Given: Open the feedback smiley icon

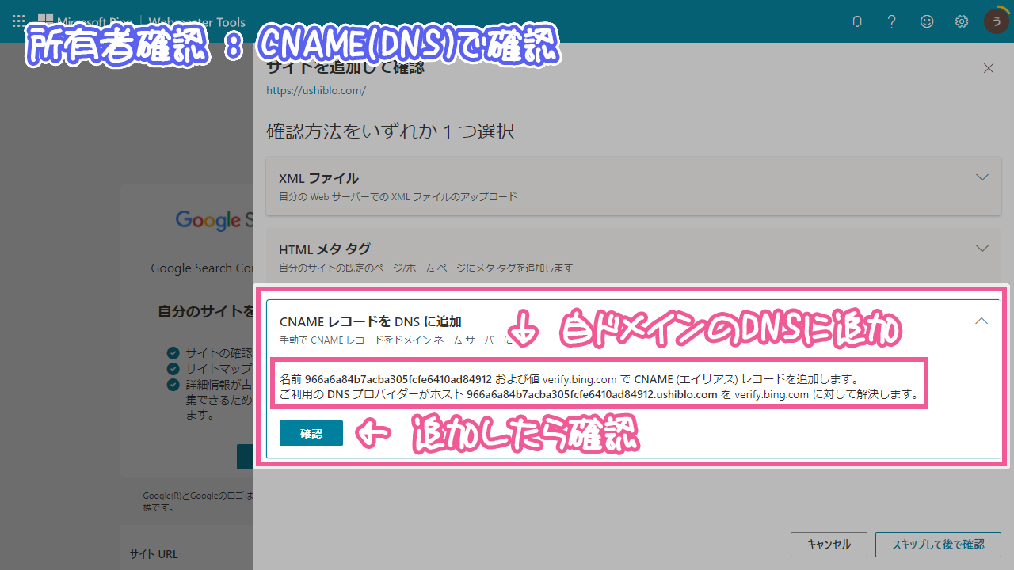Looking at the screenshot, I should [927, 21].
